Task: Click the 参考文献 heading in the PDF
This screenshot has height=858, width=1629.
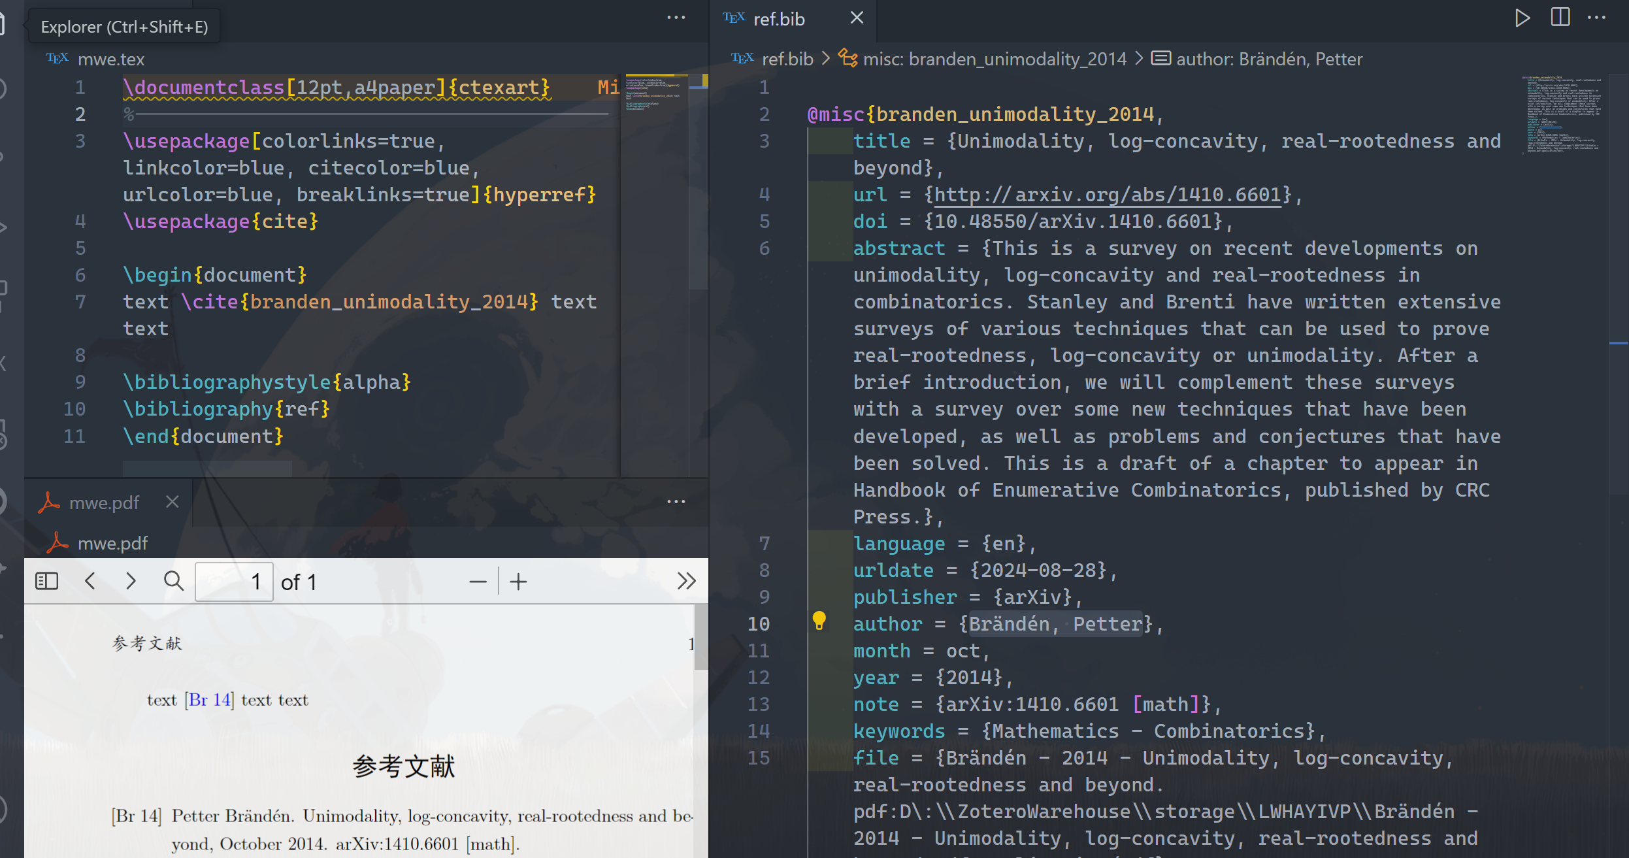Action: [404, 766]
